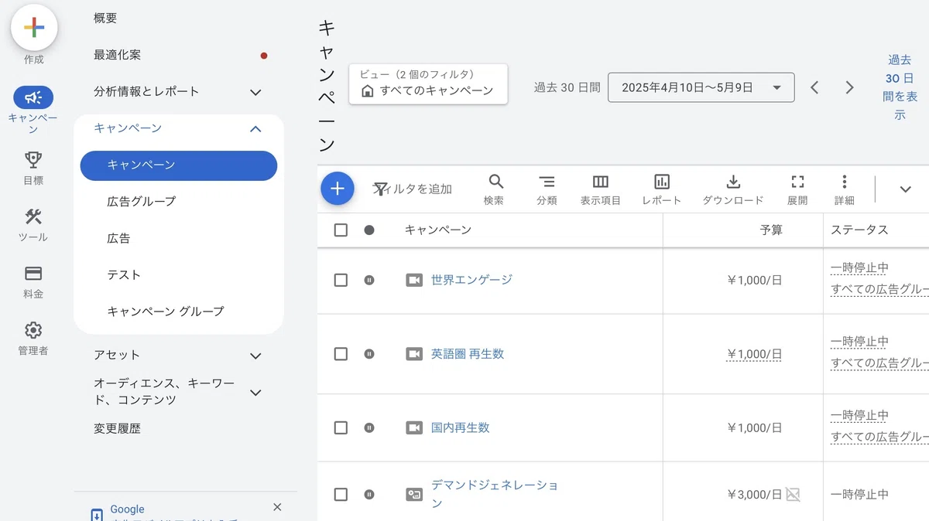Screen dimensions: 929x521
Task: Click pause status icon for デマンドジェネレーション
Action: [x=369, y=494]
